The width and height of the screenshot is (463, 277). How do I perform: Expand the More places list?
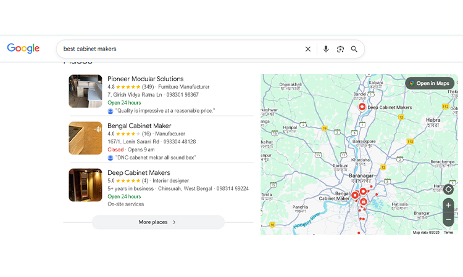click(158, 222)
